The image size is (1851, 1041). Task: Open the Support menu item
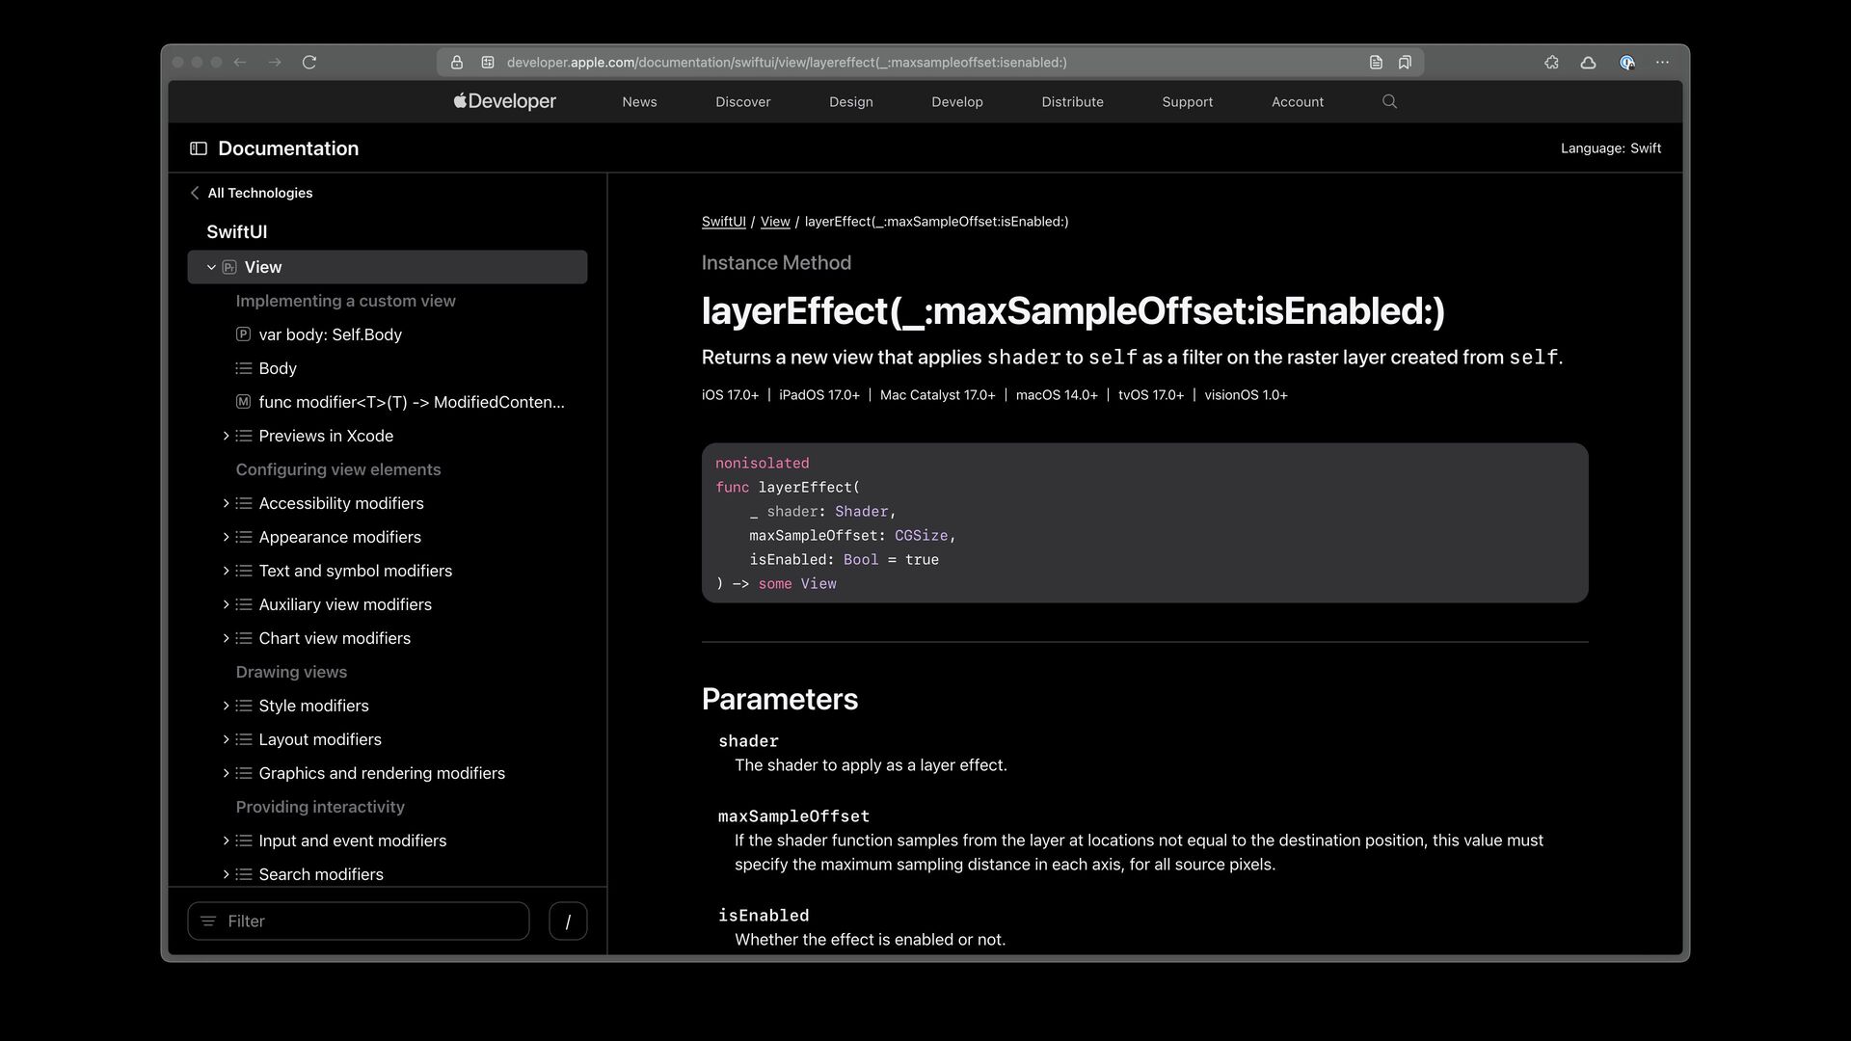pos(1187,102)
